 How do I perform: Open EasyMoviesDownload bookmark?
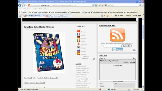[x=116, y=12]
